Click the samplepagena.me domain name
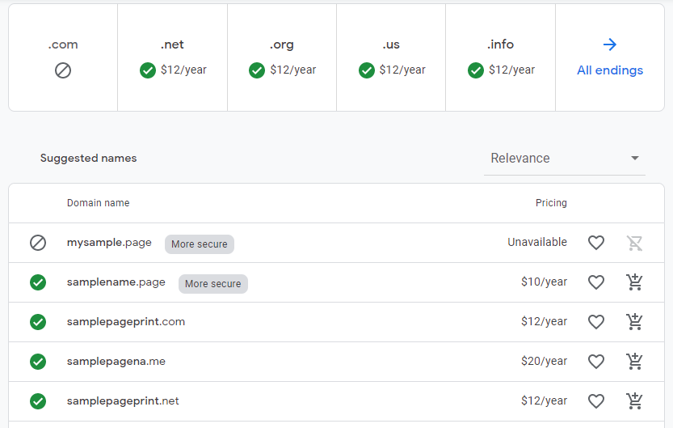673x428 pixels. click(116, 362)
